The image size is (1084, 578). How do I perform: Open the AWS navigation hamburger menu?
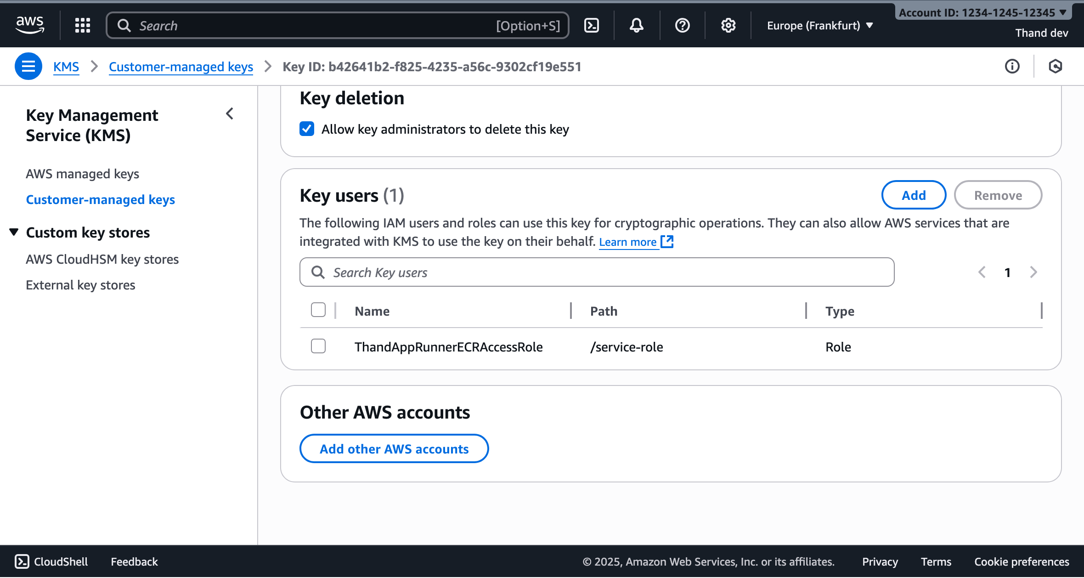pyautogui.click(x=28, y=66)
